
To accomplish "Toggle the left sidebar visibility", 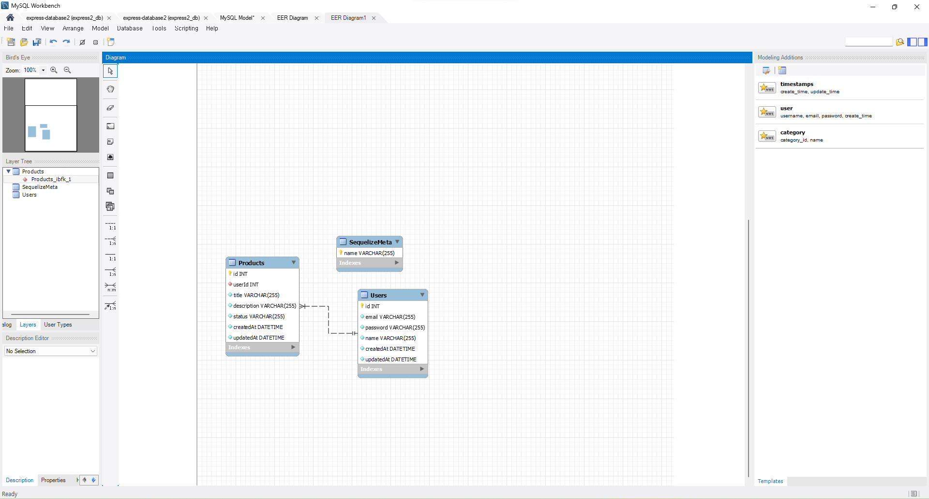I will click(912, 42).
